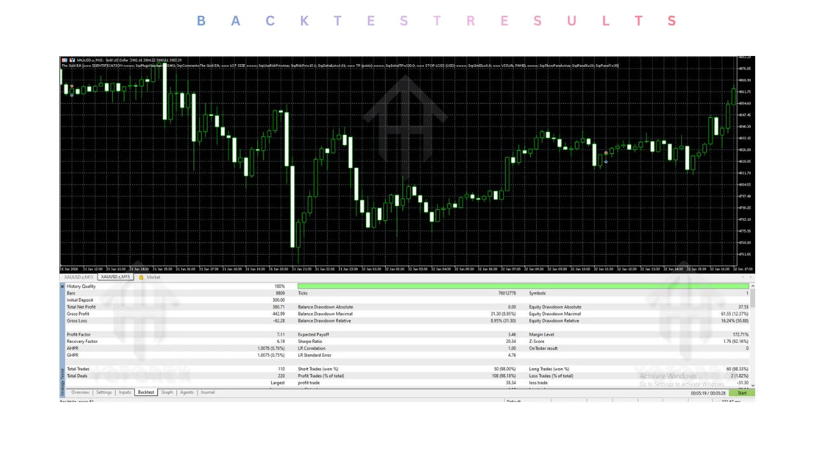Click Balance Drawdown Absolute label
Viewport: 815px width, 458px height.
(325, 307)
